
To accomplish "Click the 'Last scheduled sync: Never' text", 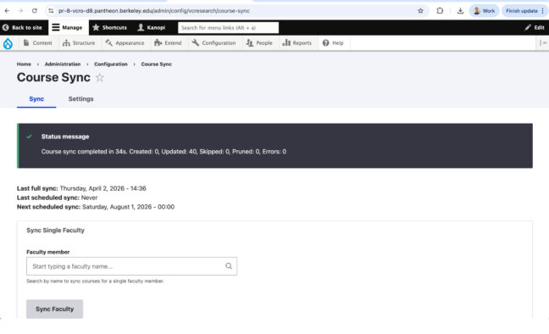I will point(57,198).
